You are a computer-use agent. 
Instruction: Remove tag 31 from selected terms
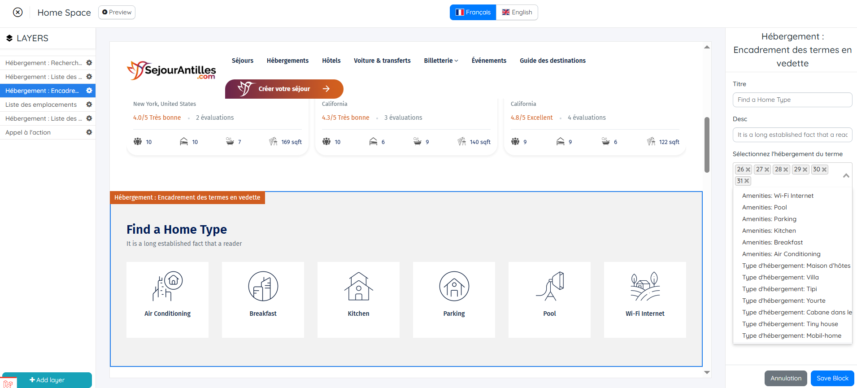coord(747,181)
